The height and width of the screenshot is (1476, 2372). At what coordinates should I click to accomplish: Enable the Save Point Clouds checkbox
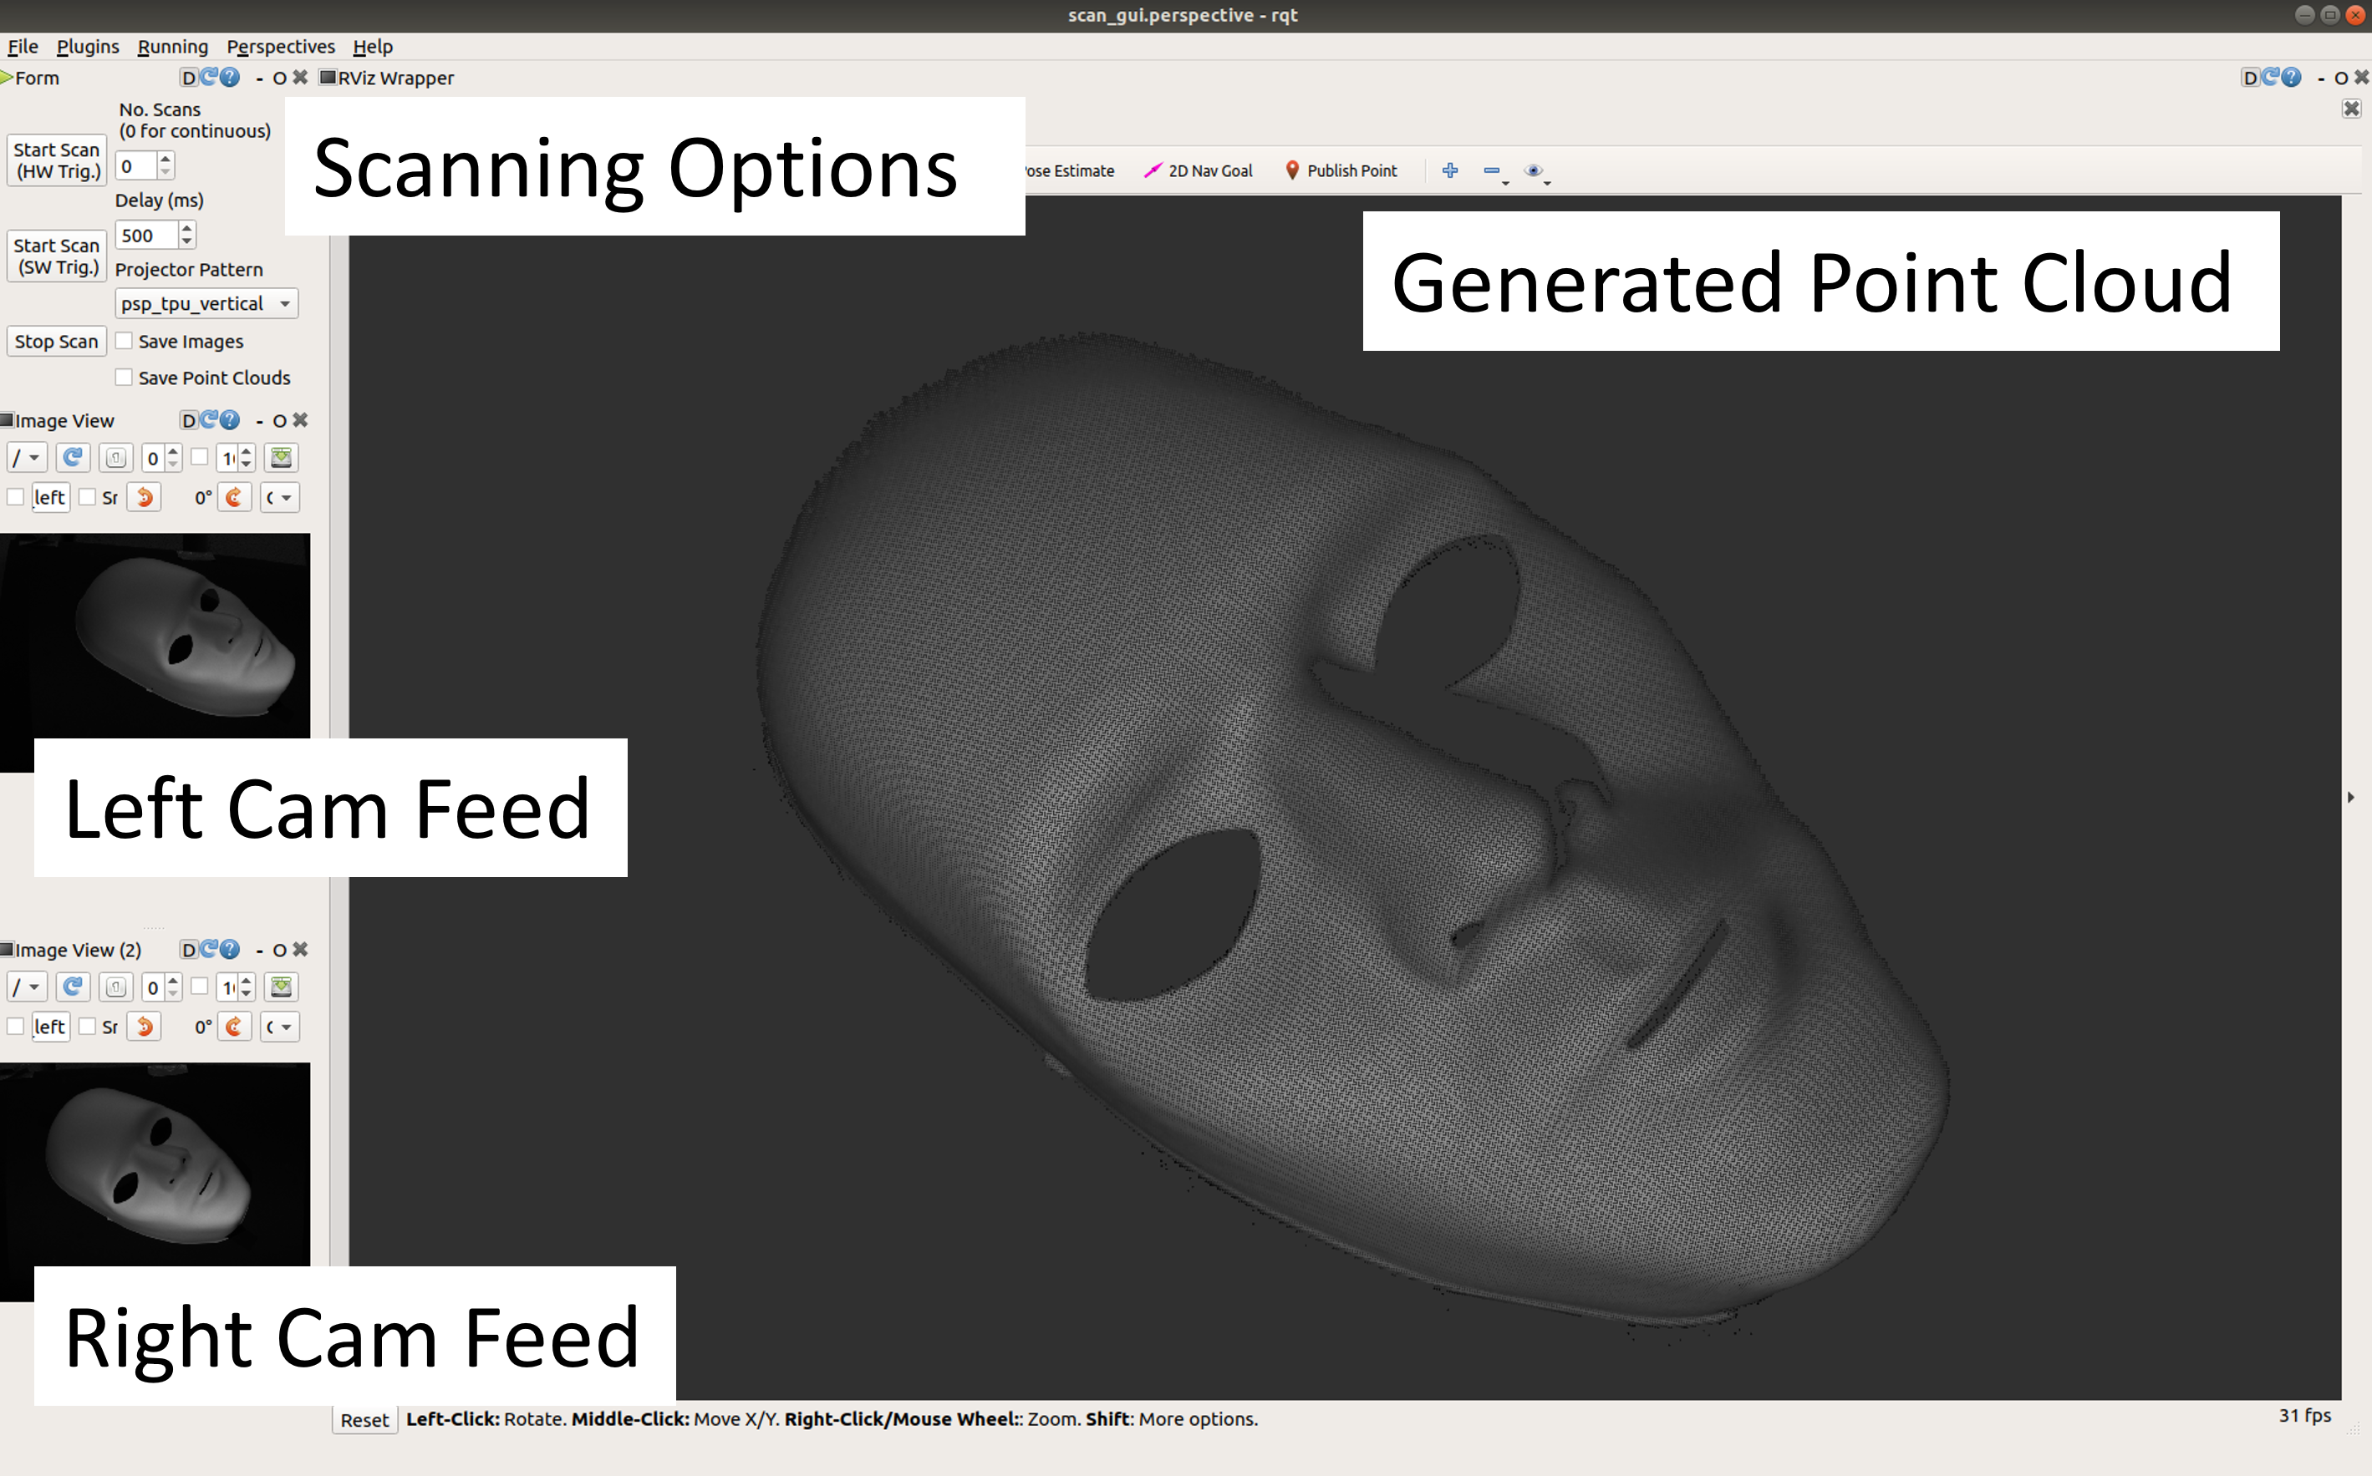pos(124,378)
